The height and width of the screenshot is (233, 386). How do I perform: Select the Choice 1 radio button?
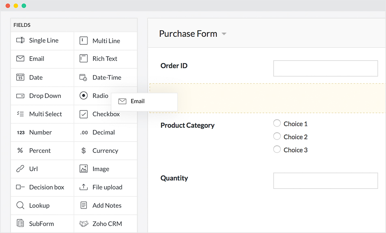277,123
